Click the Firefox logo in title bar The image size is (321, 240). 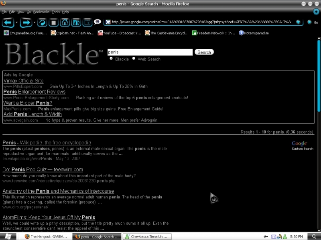[x=3, y=3]
